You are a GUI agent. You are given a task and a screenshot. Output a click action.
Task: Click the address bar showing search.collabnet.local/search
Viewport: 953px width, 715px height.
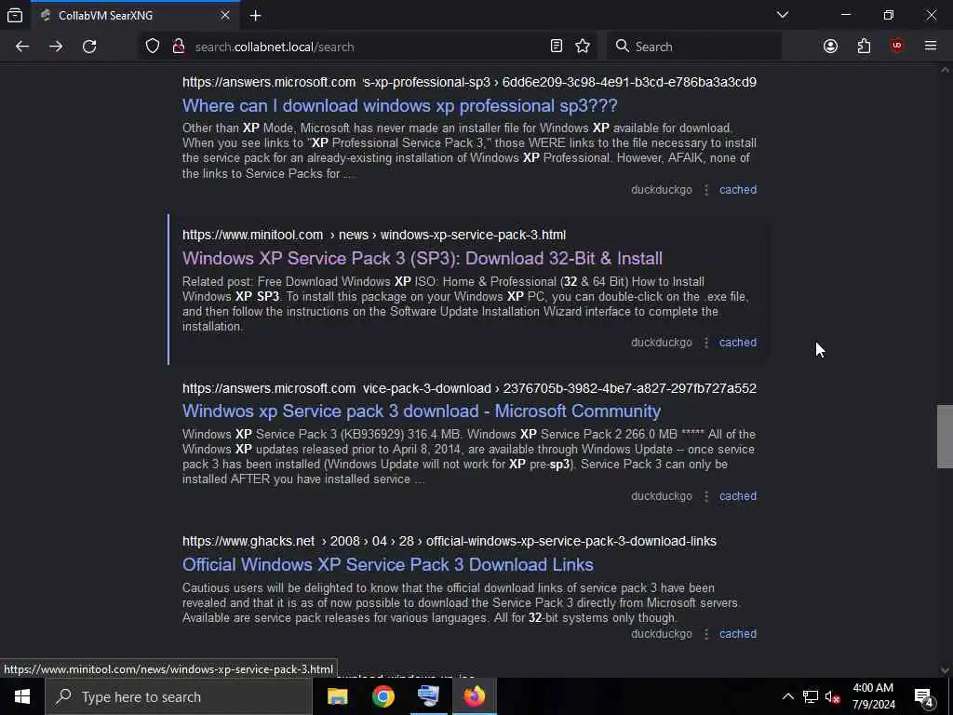370,47
